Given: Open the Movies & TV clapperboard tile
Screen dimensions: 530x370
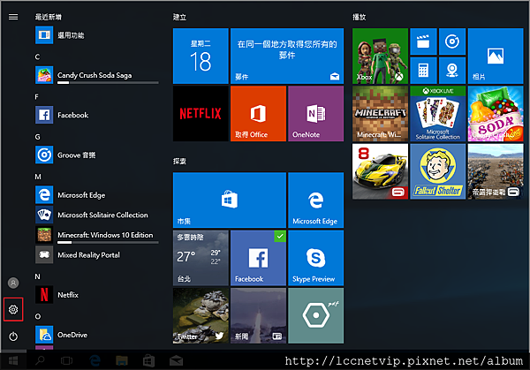Looking at the screenshot, I should tap(423, 42).
